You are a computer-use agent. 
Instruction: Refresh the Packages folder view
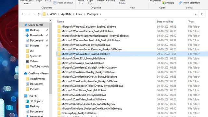pos(202,14)
